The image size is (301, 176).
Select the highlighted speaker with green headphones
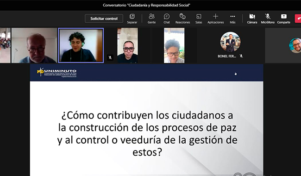(81, 45)
